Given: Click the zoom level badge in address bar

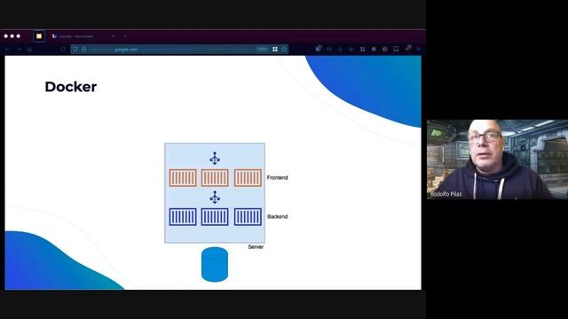Looking at the screenshot, I should click(263, 50).
